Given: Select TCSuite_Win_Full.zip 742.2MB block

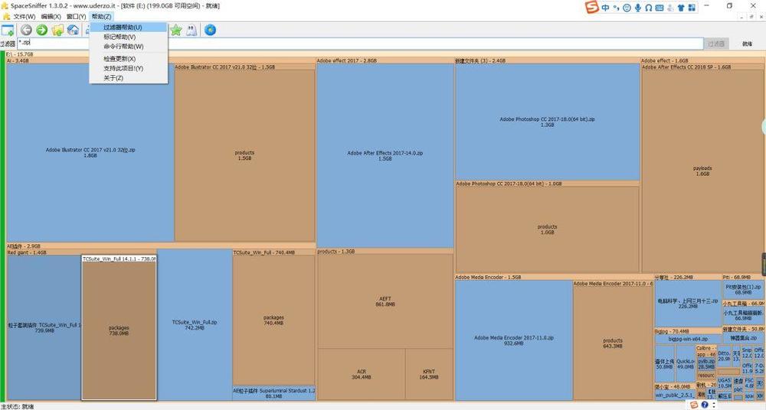Looking at the screenshot, I should [195, 324].
